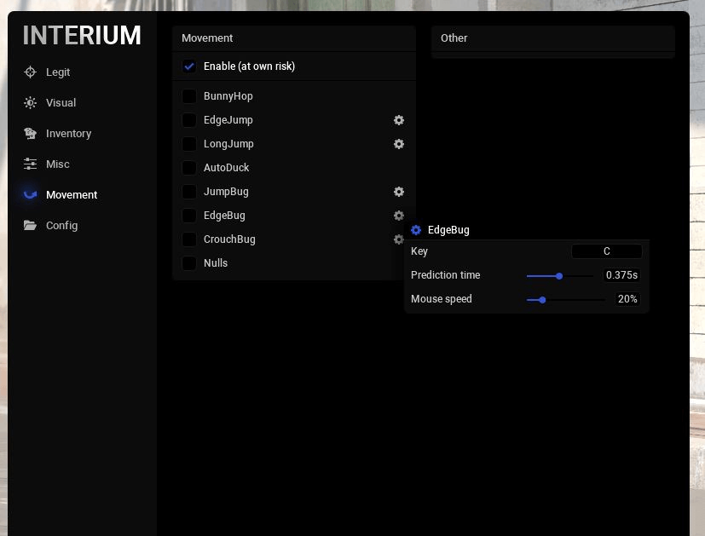Screen dimensions: 705x536
Task: Click the Config folder icon in the sidebar
Action: coord(31,226)
